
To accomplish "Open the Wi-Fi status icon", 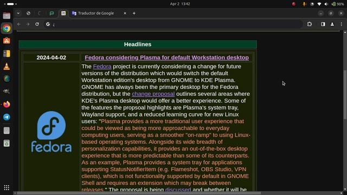I will click(319, 4).
